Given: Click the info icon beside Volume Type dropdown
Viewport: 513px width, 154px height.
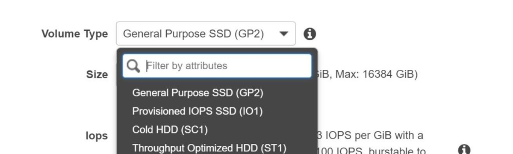Looking at the screenshot, I should [x=310, y=34].
